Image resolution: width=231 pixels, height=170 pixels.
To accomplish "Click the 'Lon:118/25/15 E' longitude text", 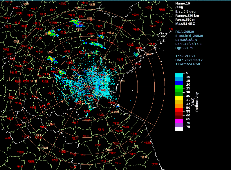I will [x=188, y=44].
